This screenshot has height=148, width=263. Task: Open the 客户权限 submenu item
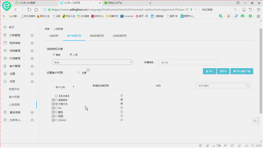(x=14, y=97)
